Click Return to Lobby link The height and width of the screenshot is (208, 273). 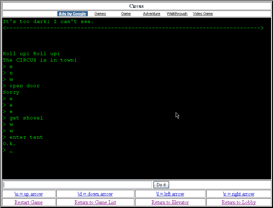click(x=239, y=202)
